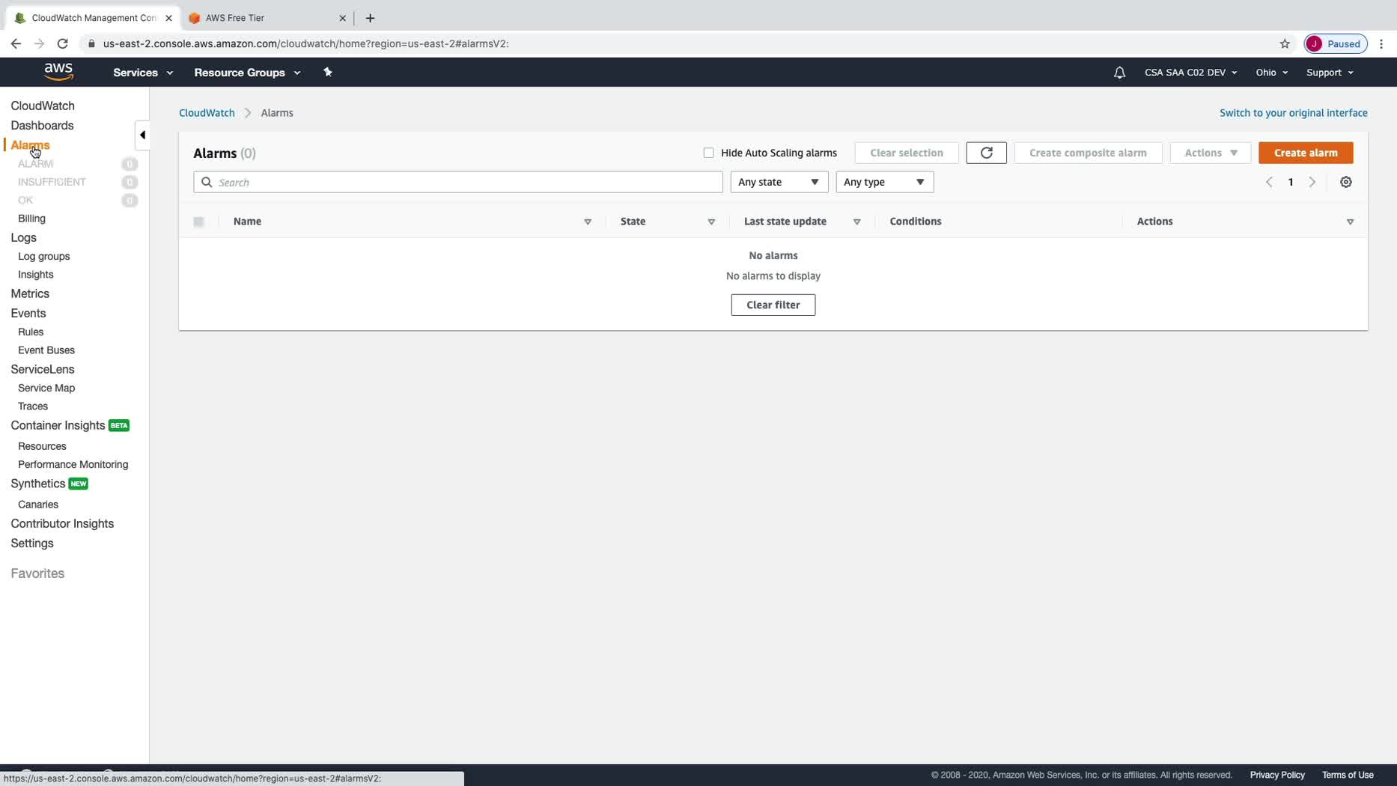
Task: Open Performance Monitoring in the sidebar
Action: 73,465
